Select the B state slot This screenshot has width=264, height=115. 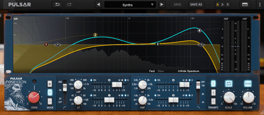point(228,5)
